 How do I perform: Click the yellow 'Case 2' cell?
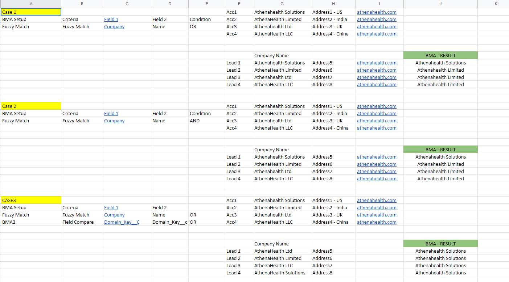click(31, 106)
